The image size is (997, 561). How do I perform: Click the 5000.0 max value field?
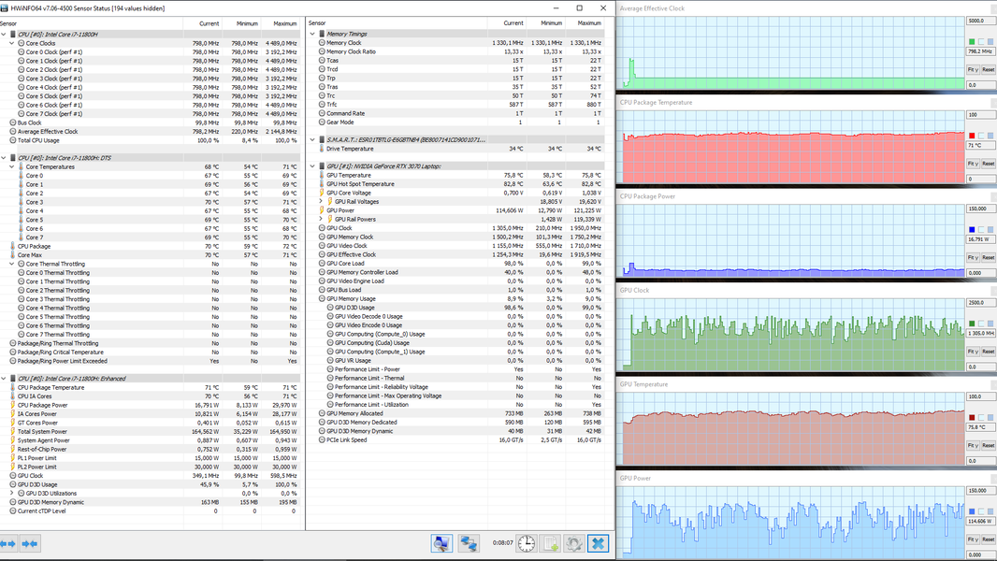click(x=980, y=21)
